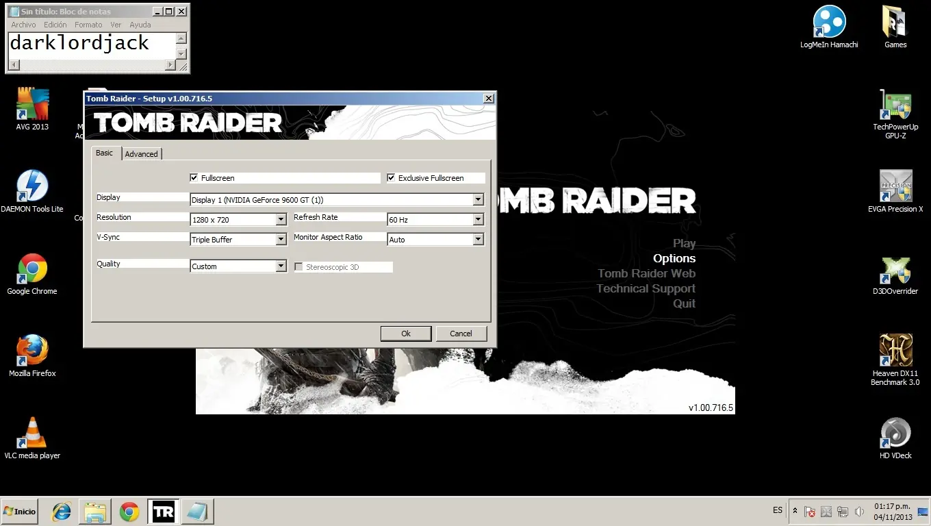The width and height of the screenshot is (931, 526).
Task: Select Options in the Tomb Raider launcher
Action: 674,258
